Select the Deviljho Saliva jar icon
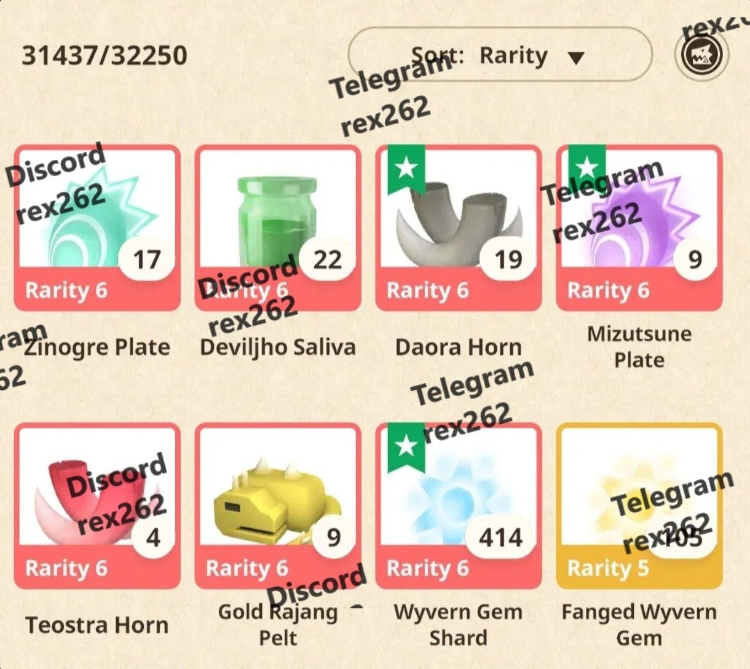The width and height of the screenshot is (750, 669). pos(278,228)
